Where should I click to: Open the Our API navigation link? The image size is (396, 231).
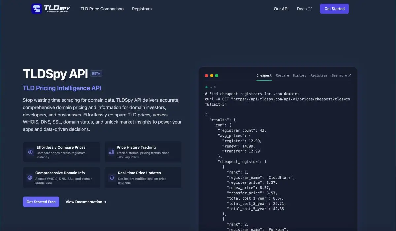point(281,9)
